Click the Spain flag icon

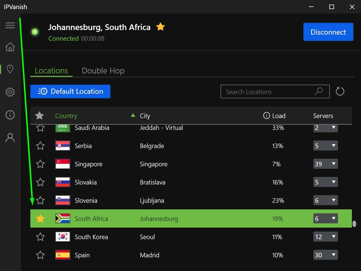tap(62, 255)
